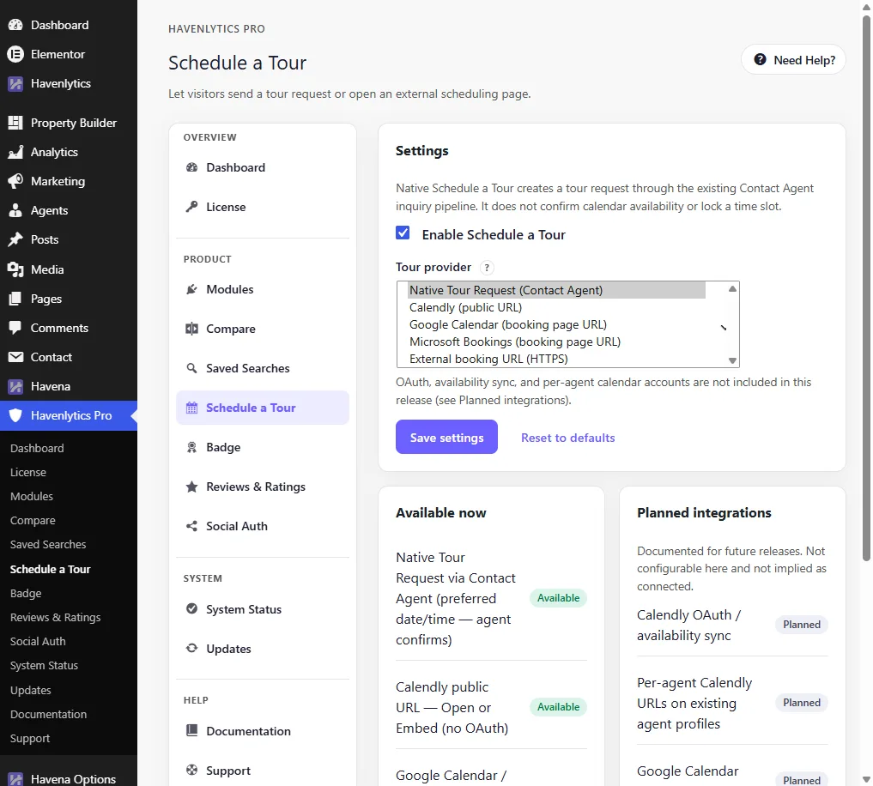Open Saved Searches submenu item
The image size is (873, 786).
click(48, 544)
